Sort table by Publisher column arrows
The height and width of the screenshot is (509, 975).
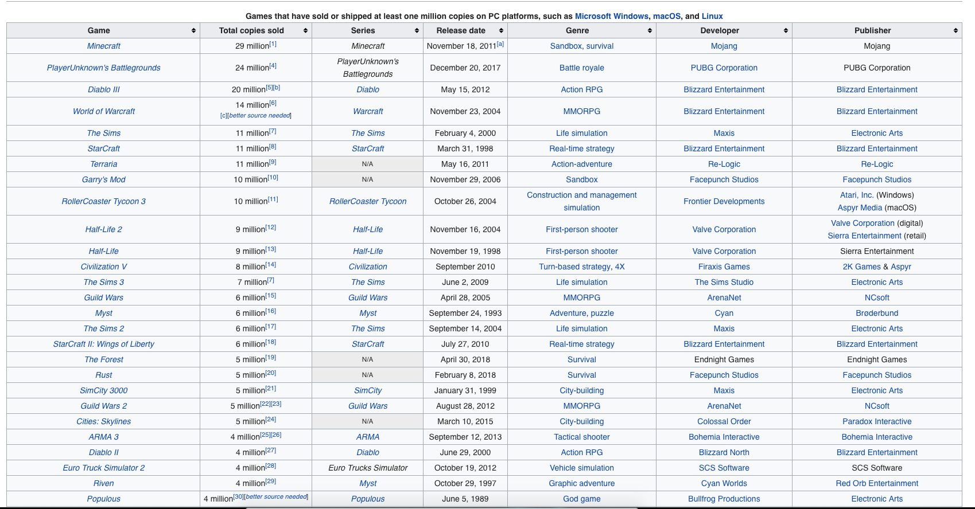(x=955, y=31)
